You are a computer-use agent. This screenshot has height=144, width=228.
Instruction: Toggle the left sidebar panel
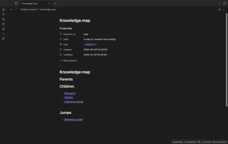tap(16, 3)
